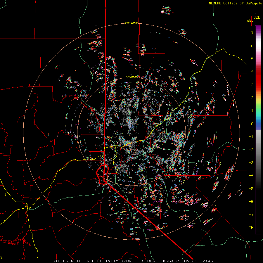The height and width of the screenshot is (263, 263).
Task: Click the -2 legend value
Action: pyautogui.click(x=251, y=150)
